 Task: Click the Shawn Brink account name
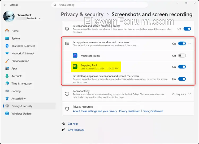24,15
